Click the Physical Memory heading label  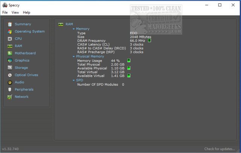point(90,56)
